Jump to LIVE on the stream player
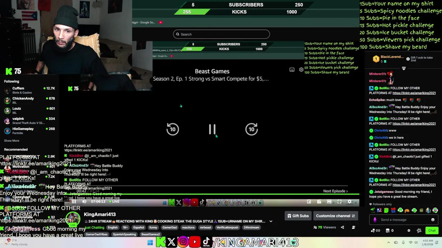This screenshot has height=248, width=442. click(x=113, y=201)
